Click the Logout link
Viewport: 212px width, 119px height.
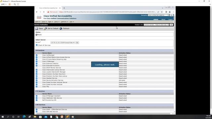(x=170, y=20)
